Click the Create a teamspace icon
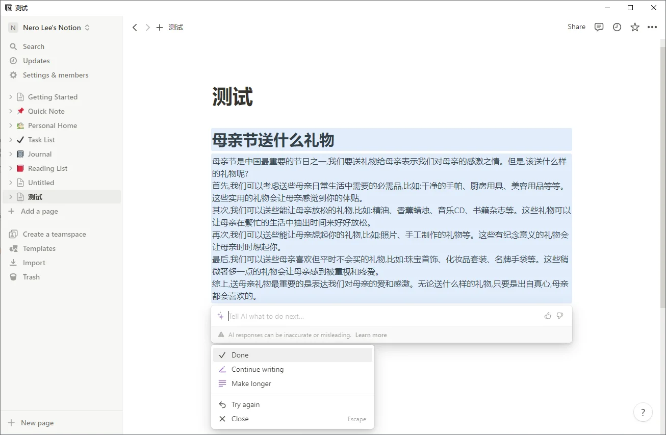Viewport: 666px width, 435px height. point(13,234)
